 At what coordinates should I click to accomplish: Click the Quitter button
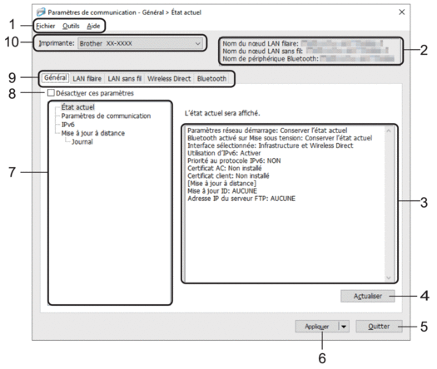click(x=379, y=326)
